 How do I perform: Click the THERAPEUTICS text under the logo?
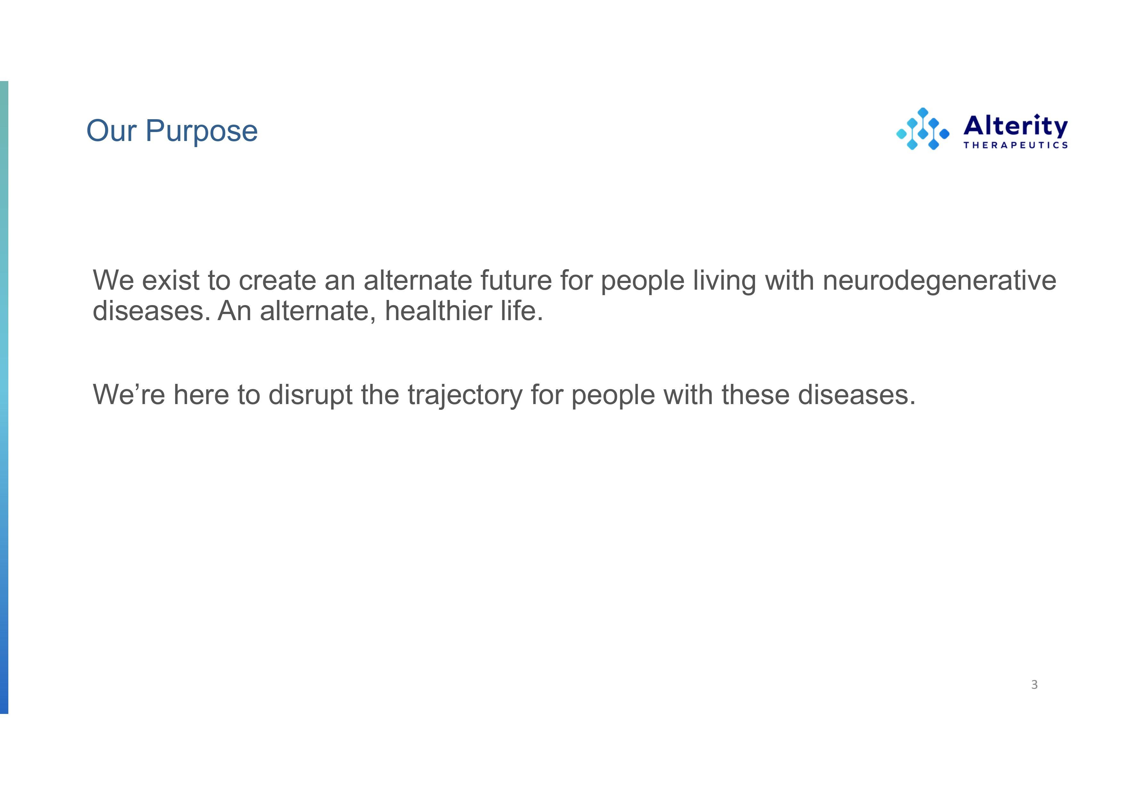point(1015,145)
